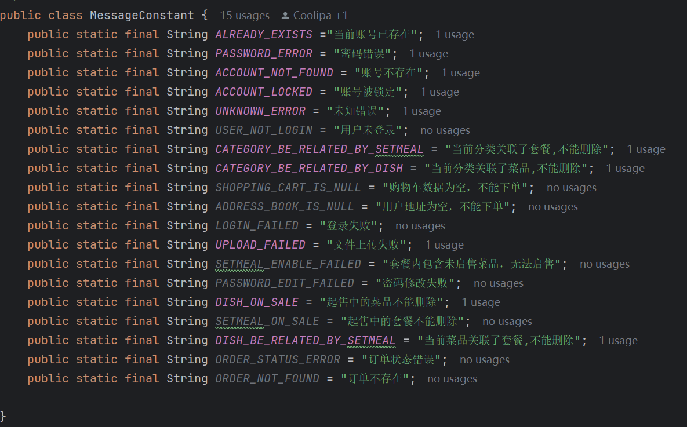Show the '1 usage' hint for ACCOUNT_NOT_FOUND

pos(461,72)
